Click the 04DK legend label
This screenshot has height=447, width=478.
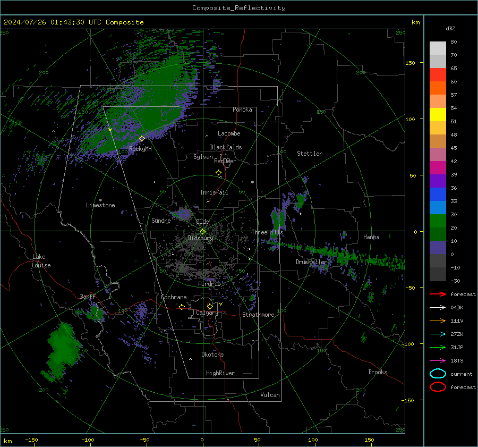click(457, 308)
